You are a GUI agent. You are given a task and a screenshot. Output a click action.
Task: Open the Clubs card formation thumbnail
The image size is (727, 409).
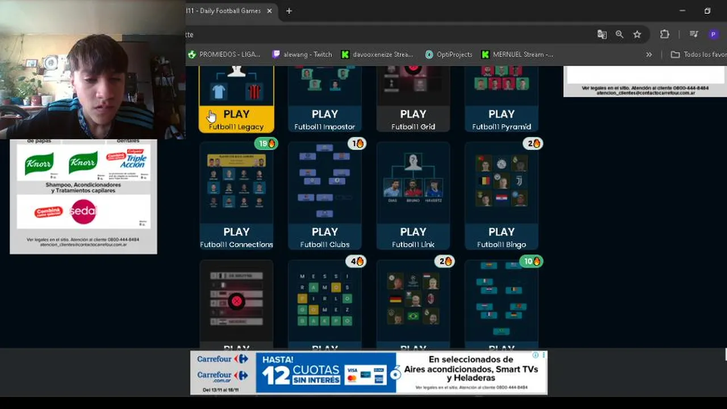click(324, 182)
